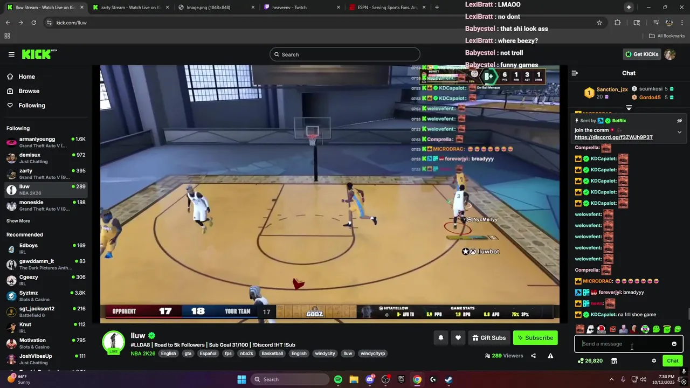Image resolution: width=690 pixels, height=388 pixels.
Task: Click the Gift Subs button
Action: 489,338
